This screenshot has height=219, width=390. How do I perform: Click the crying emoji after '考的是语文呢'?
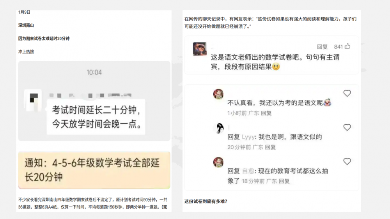click(x=327, y=102)
